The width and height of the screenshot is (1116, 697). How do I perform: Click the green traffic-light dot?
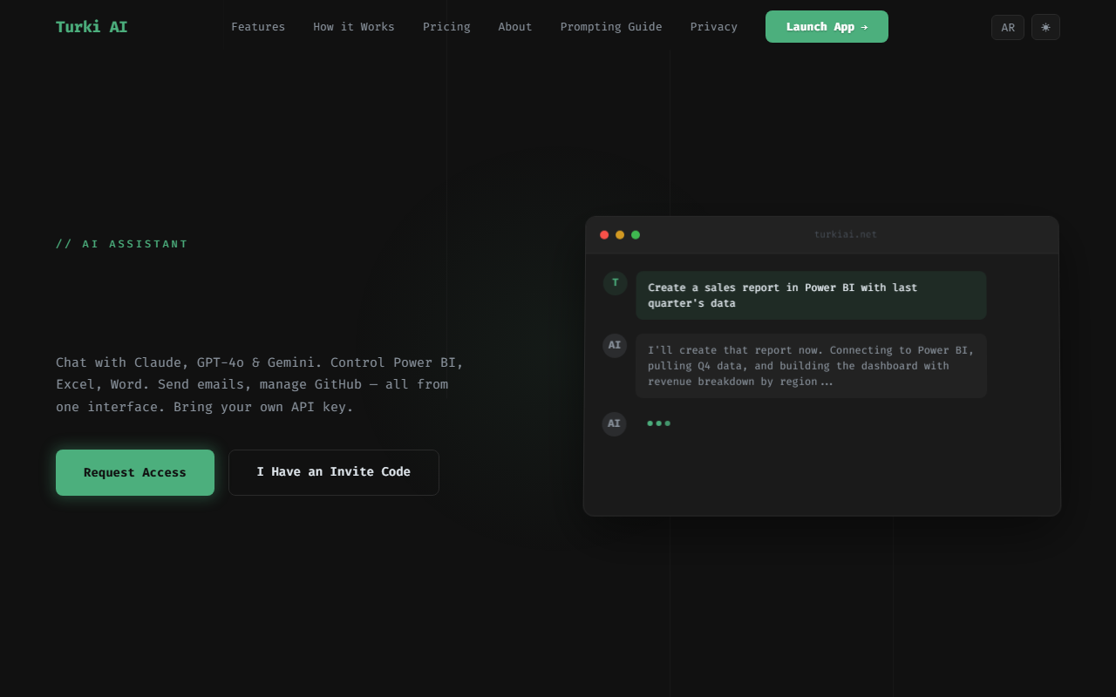(635, 234)
